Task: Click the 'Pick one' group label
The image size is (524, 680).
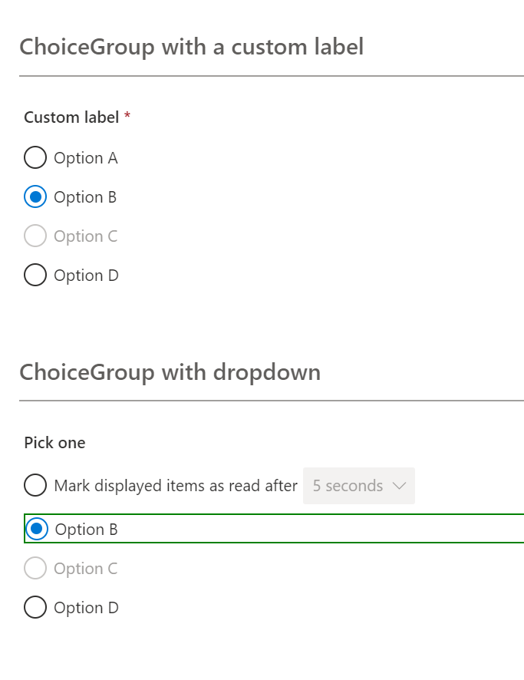Action: (x=54, y=442)
